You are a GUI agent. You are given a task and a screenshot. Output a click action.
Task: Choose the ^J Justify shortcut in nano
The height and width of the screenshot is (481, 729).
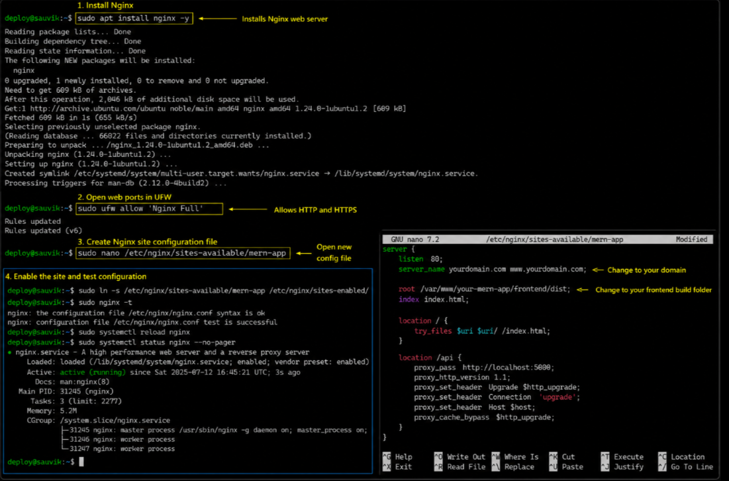(622, 466)
